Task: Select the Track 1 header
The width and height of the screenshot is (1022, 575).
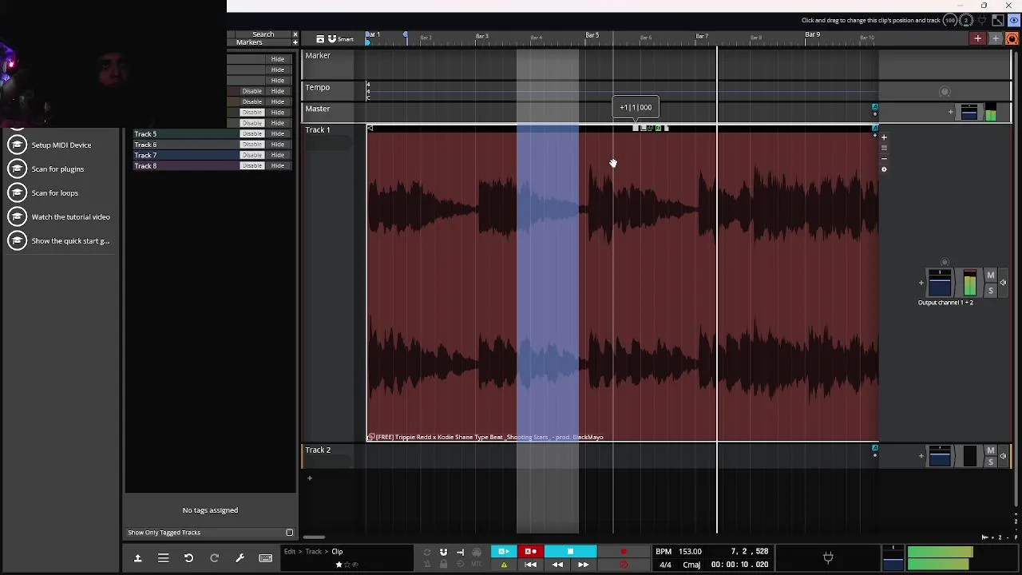Action: (318, 129)
